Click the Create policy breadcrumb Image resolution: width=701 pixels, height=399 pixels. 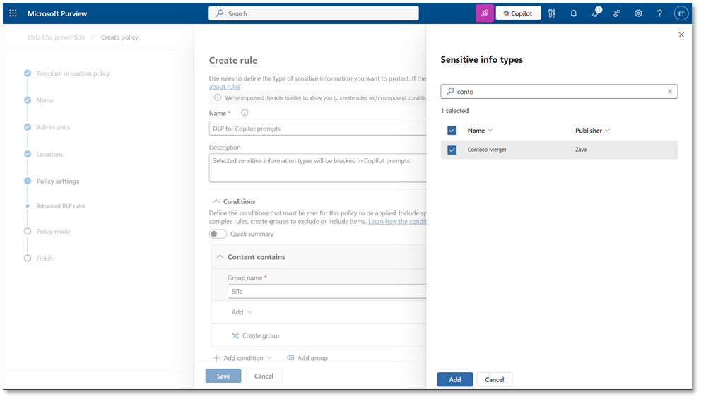point(119,37)
